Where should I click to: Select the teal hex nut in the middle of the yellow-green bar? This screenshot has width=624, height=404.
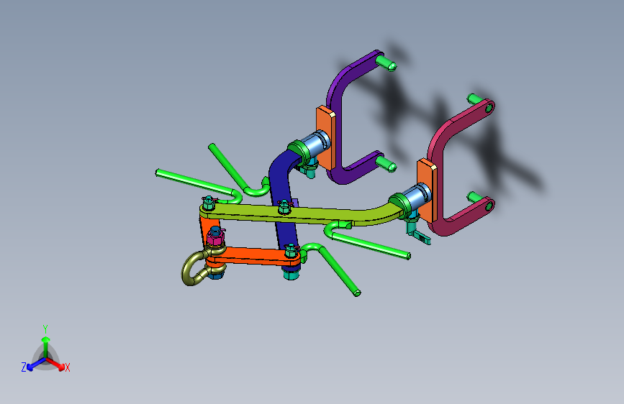tap(284, 207)
